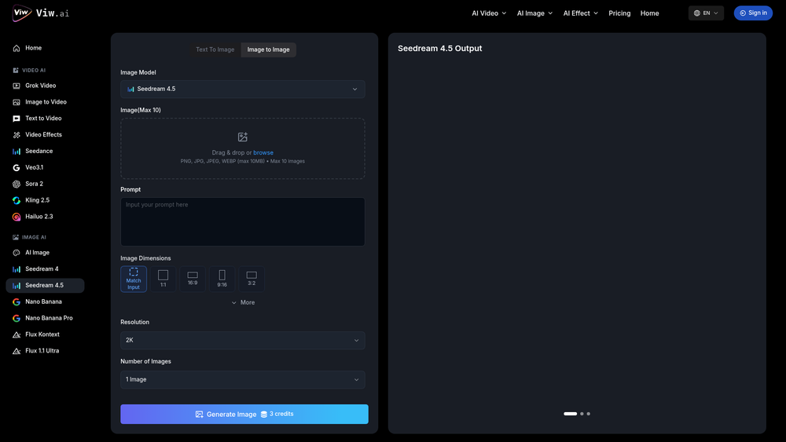Open Number of Images dropdown

click(x=243, y=380)
